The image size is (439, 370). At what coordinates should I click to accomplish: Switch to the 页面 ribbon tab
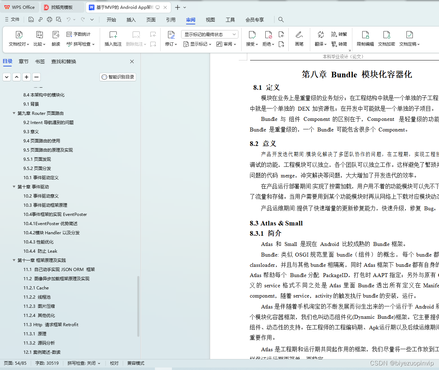click(x=151, y=20)
